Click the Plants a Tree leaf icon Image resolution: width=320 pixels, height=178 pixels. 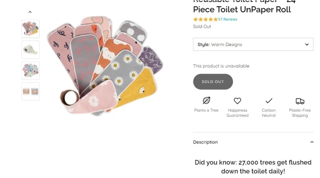point(206,100)
